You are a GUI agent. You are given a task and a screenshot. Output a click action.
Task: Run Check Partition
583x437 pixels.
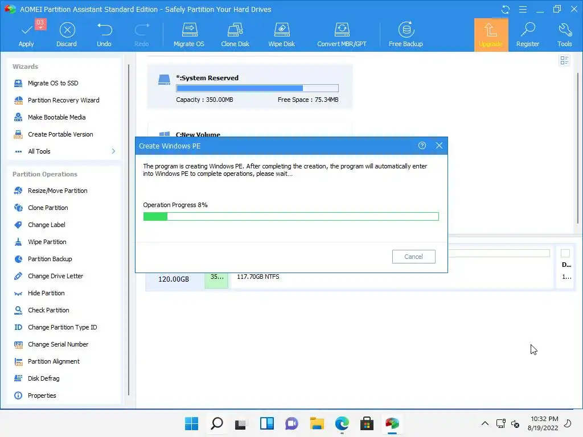(x=48, y=310)
